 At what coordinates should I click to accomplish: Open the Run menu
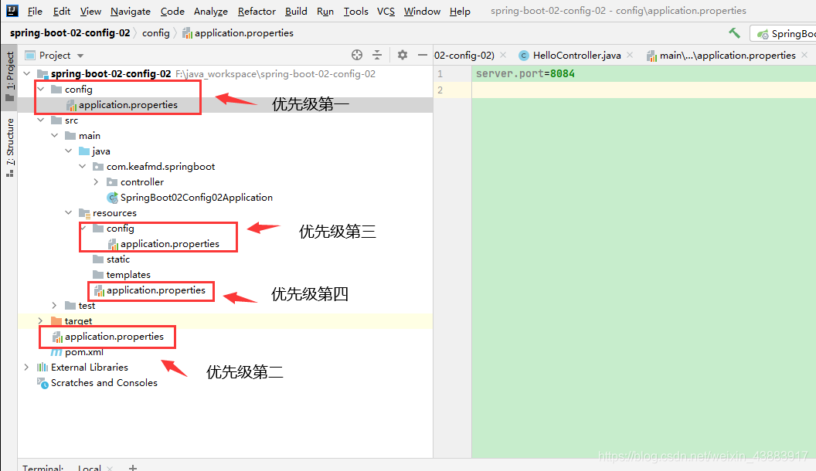[x=325, y=11]
